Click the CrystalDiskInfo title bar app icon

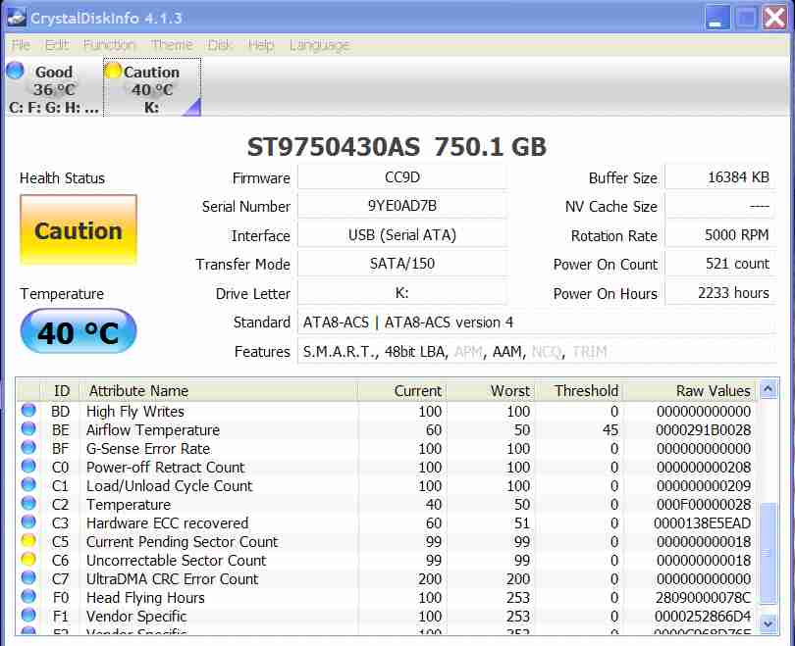point(16,19)
